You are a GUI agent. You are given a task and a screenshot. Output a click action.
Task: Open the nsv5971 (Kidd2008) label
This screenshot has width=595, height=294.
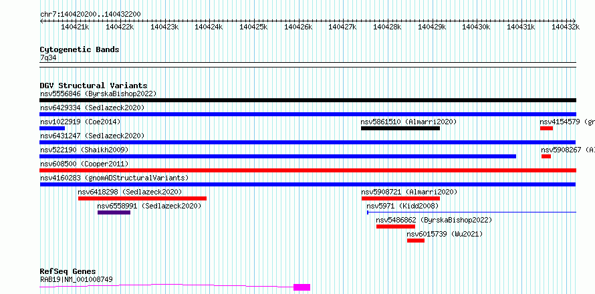click(402, 206)
